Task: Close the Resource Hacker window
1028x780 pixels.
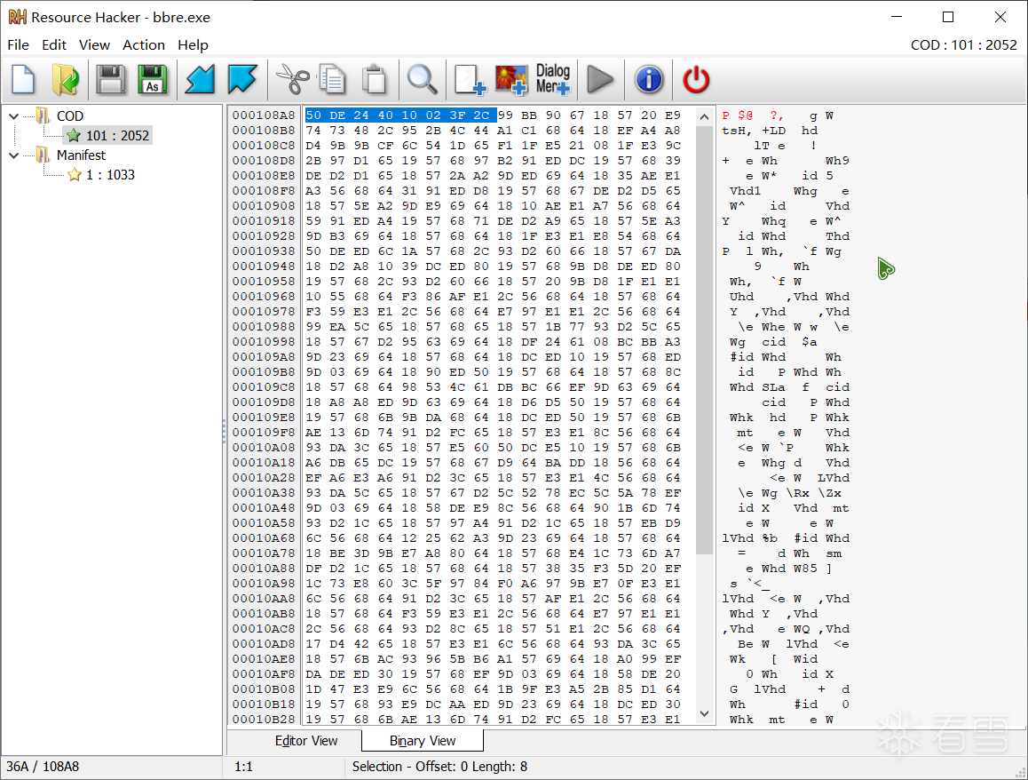Action: 1000,17
